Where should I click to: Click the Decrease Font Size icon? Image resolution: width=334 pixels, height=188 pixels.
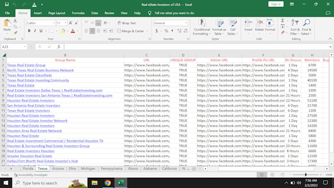(77, 23)
